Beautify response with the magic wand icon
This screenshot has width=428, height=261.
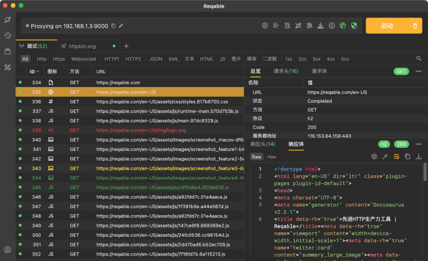385,157
